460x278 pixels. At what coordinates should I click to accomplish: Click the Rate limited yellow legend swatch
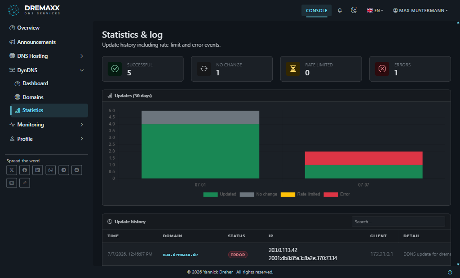pos(288,195)
